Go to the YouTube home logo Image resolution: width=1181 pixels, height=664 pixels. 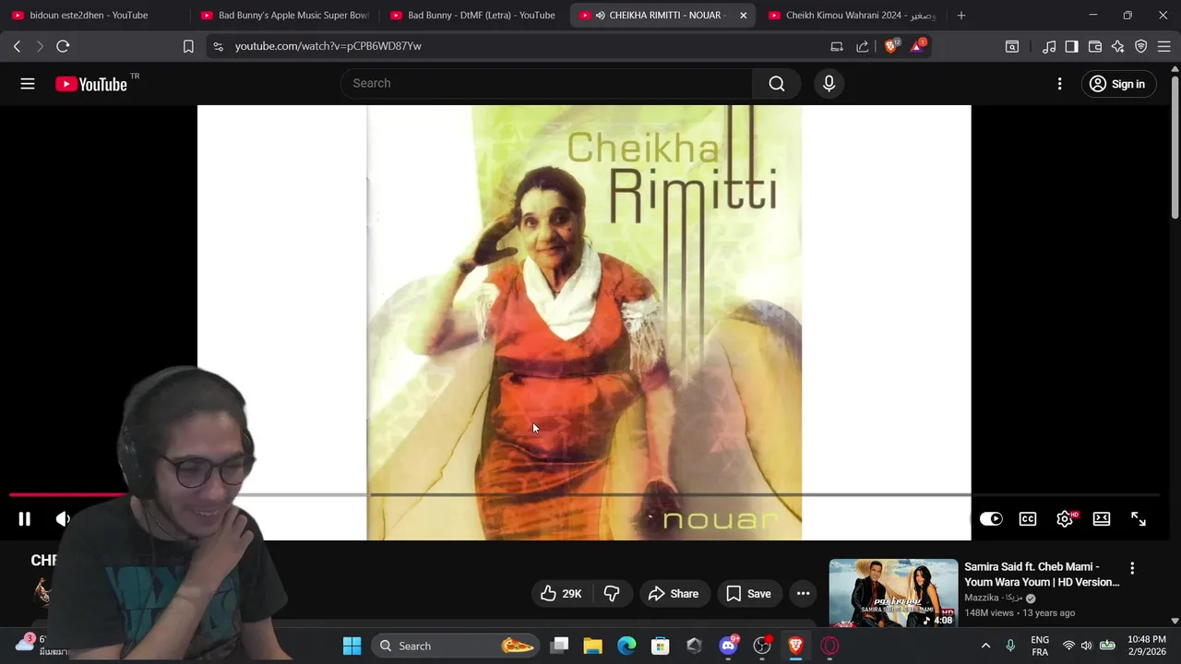pyautogui.click(x=91, y=84)
